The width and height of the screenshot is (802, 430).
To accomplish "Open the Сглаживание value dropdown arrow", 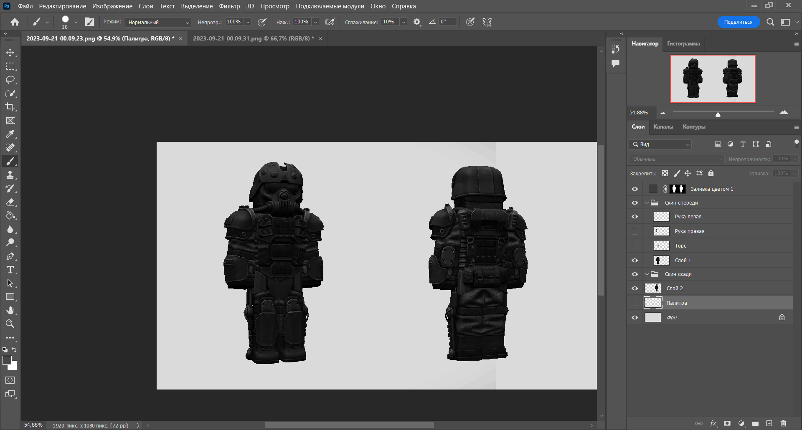I will [404, 22].
